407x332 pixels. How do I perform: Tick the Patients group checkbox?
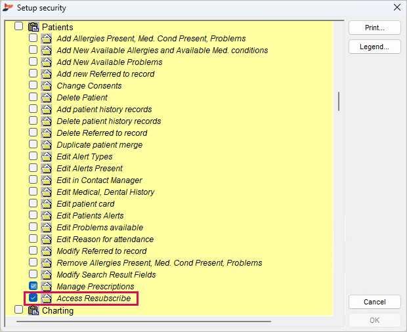(18, 26)
